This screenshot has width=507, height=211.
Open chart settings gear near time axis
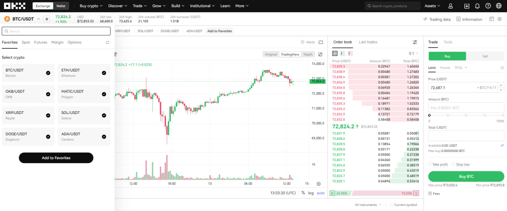[319, 184]
